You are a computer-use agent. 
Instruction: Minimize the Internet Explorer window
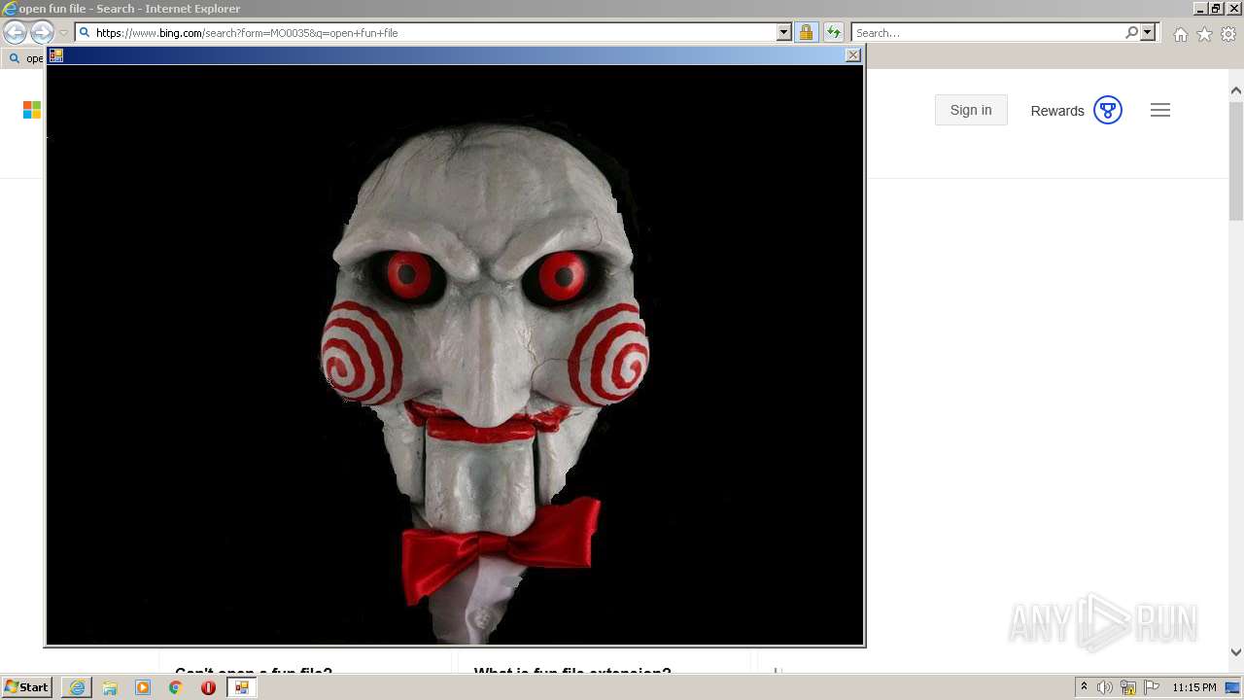(x=1201, y=8)
